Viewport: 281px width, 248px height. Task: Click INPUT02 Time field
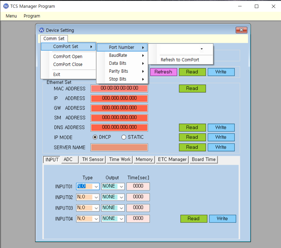[x=138, y=197]
